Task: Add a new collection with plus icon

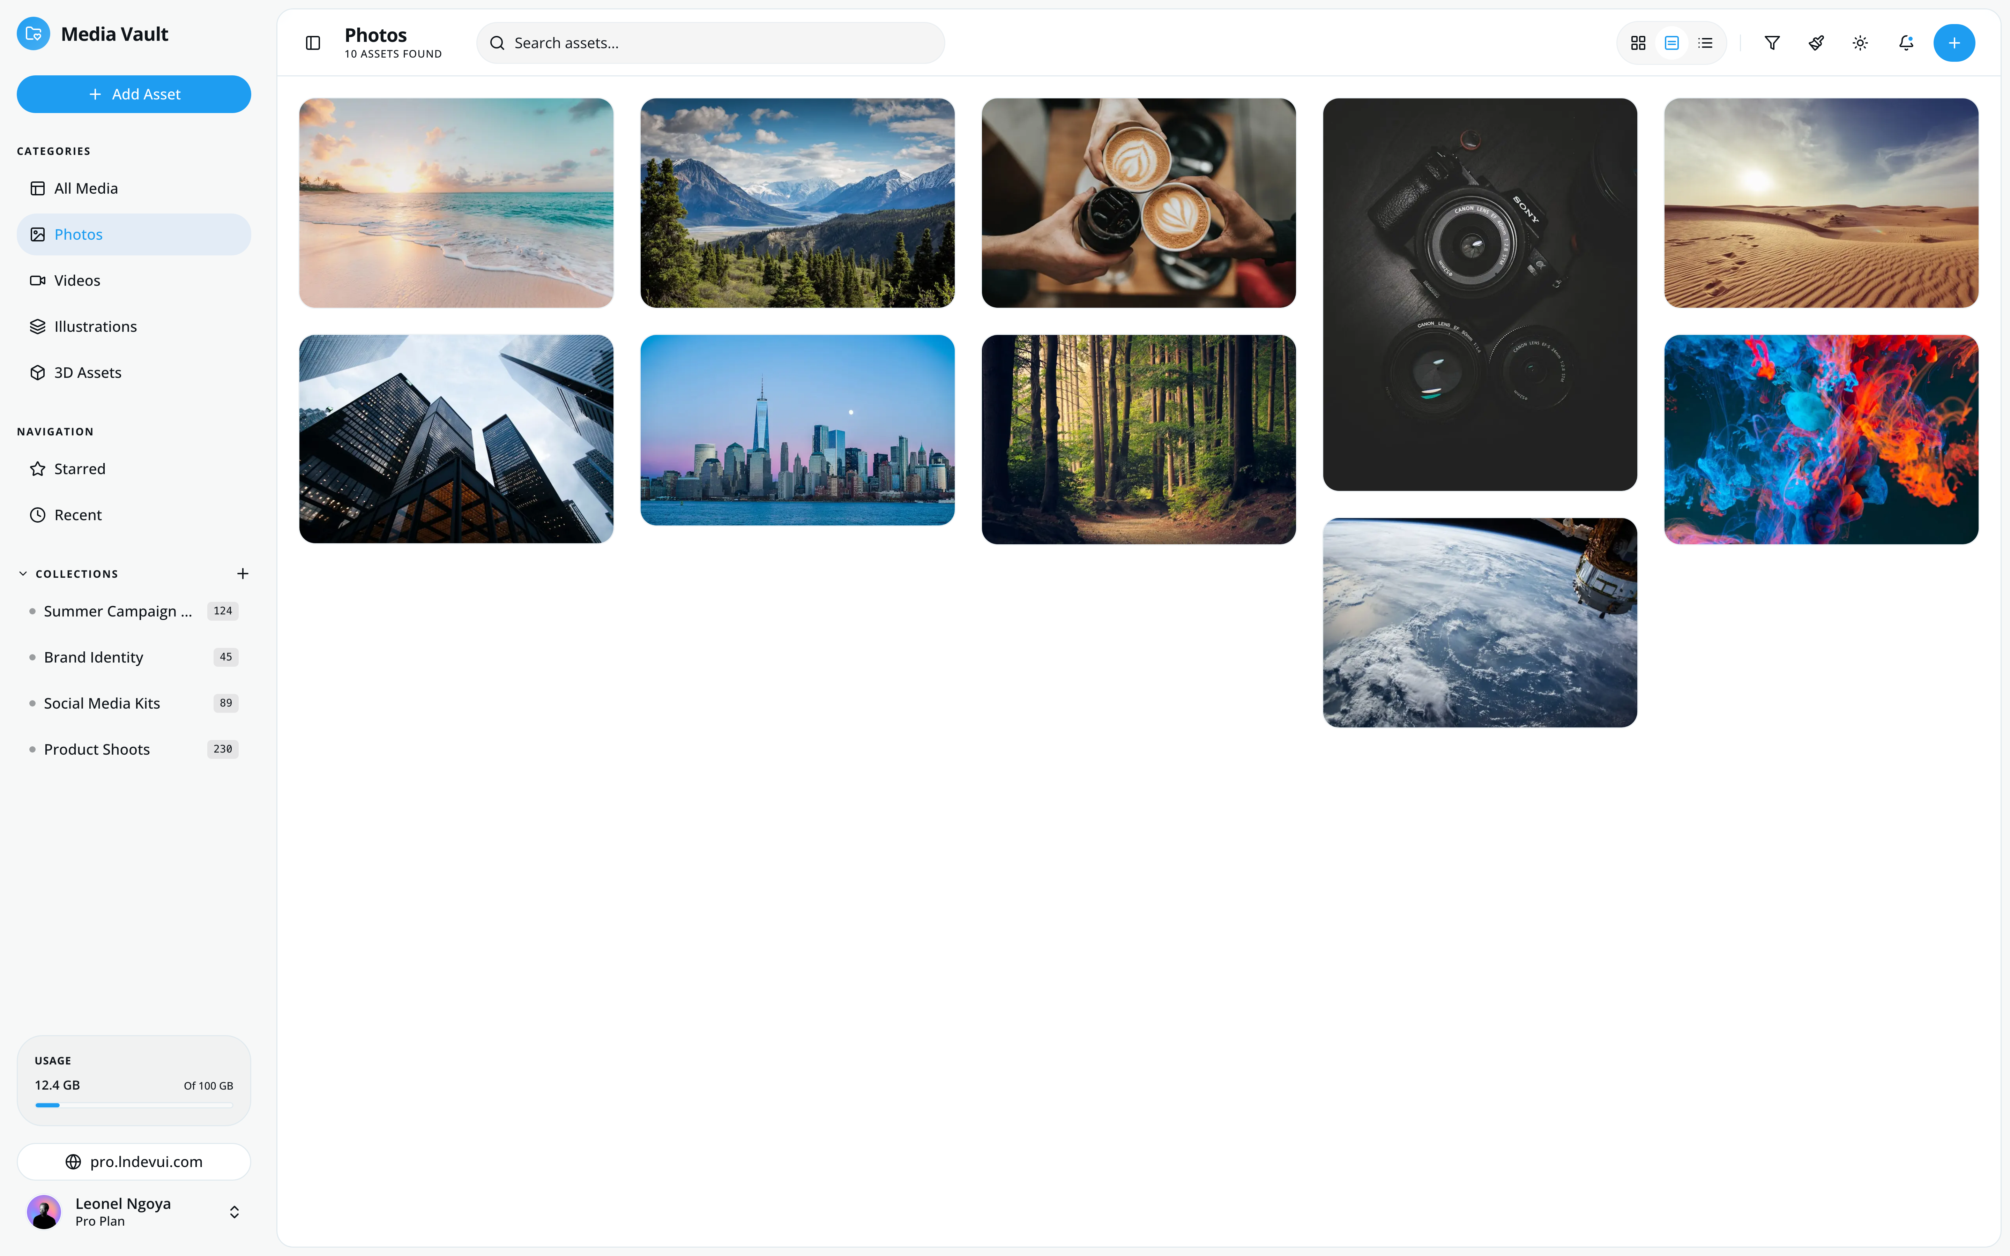Action: [243, 574]
